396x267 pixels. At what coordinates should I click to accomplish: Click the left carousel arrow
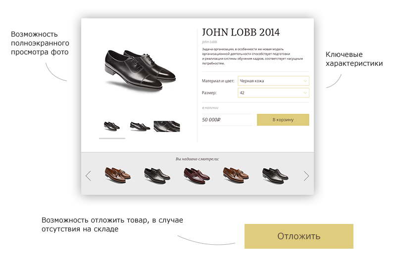point(88,176)
